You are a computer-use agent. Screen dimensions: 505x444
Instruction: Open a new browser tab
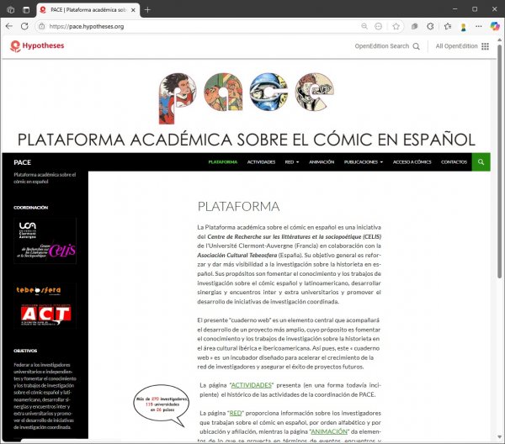pos(147,9)
